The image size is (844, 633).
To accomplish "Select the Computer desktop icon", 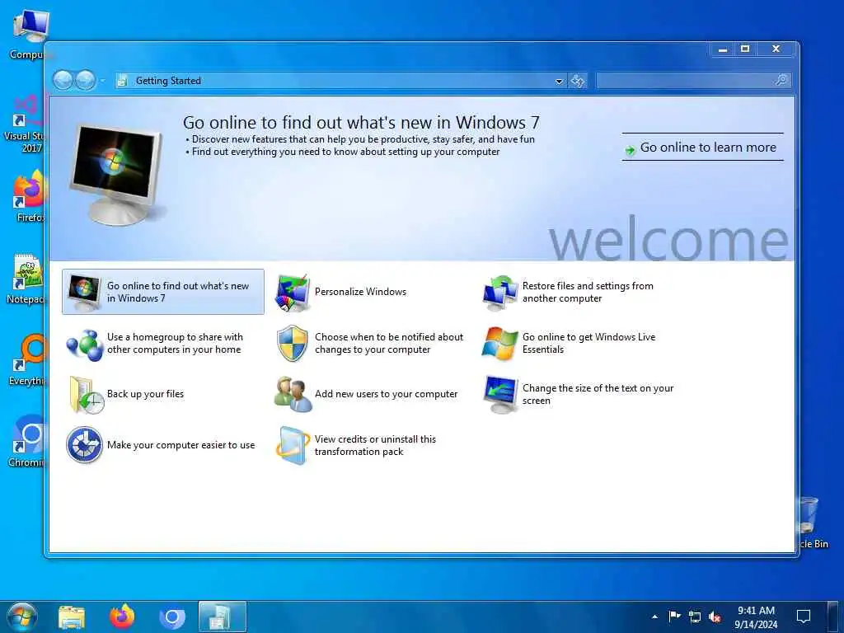I will point(29,35).
